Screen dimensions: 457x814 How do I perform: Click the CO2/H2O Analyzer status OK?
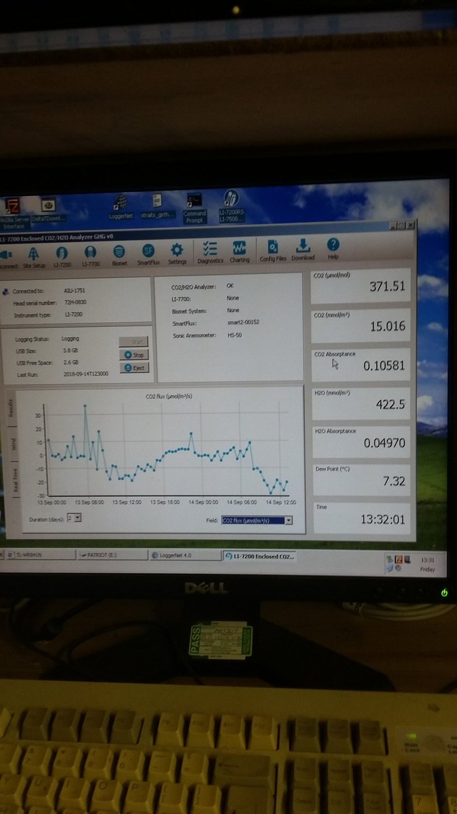click(230, 286)
